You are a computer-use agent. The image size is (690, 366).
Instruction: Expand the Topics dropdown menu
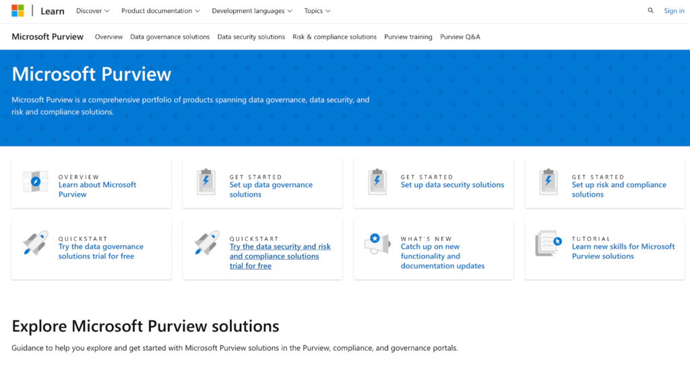(x=317, y=11)
